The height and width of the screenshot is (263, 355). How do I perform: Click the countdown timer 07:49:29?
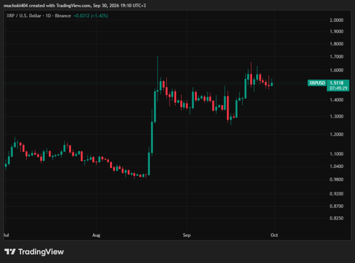click(x=338, y=88)
